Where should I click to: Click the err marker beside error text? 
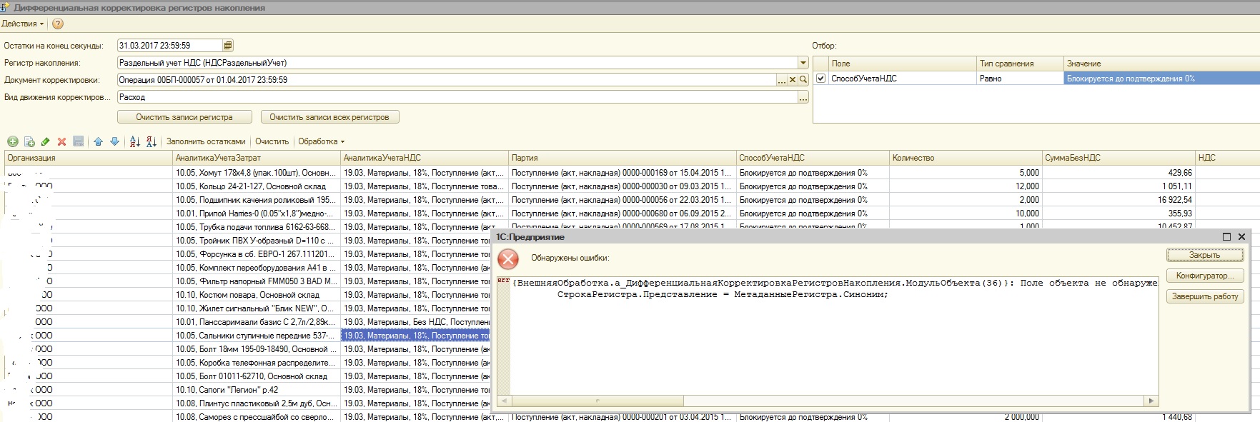tap(503, 281)
